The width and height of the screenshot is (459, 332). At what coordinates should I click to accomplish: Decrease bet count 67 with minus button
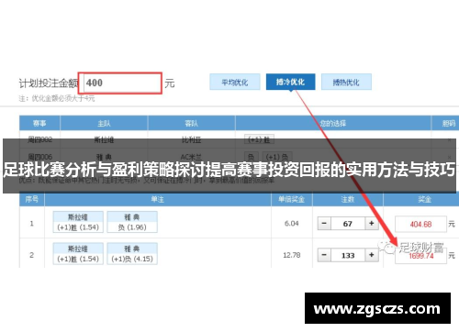coord(324,224)
